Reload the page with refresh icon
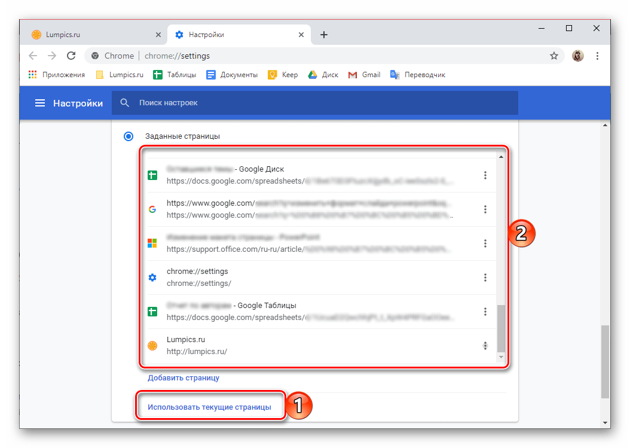The image size is (630, 448). pyautogui.click(x=71, y=56)
